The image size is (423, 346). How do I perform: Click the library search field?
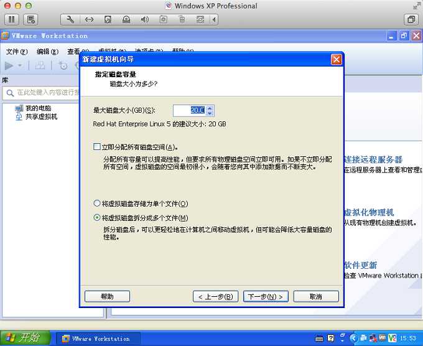coord(41,93)
